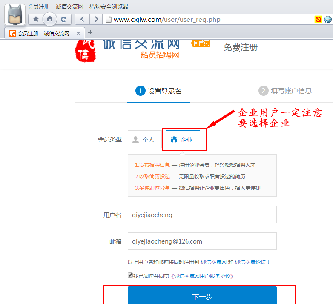Open 《诚信交流网用户服务协议》 link
Screen dimensions: 333x304
(x=202, y=276)
